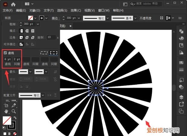
Task: Uncheck the 虚线 dashed line checkbox
Action: point(5,53)
